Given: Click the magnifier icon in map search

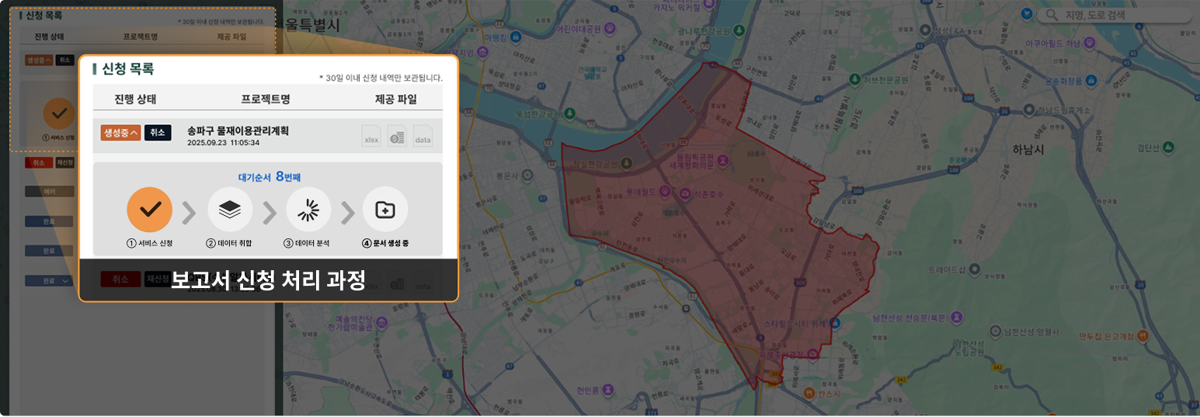Looking at the screenshot, I should pos(1052,16).
